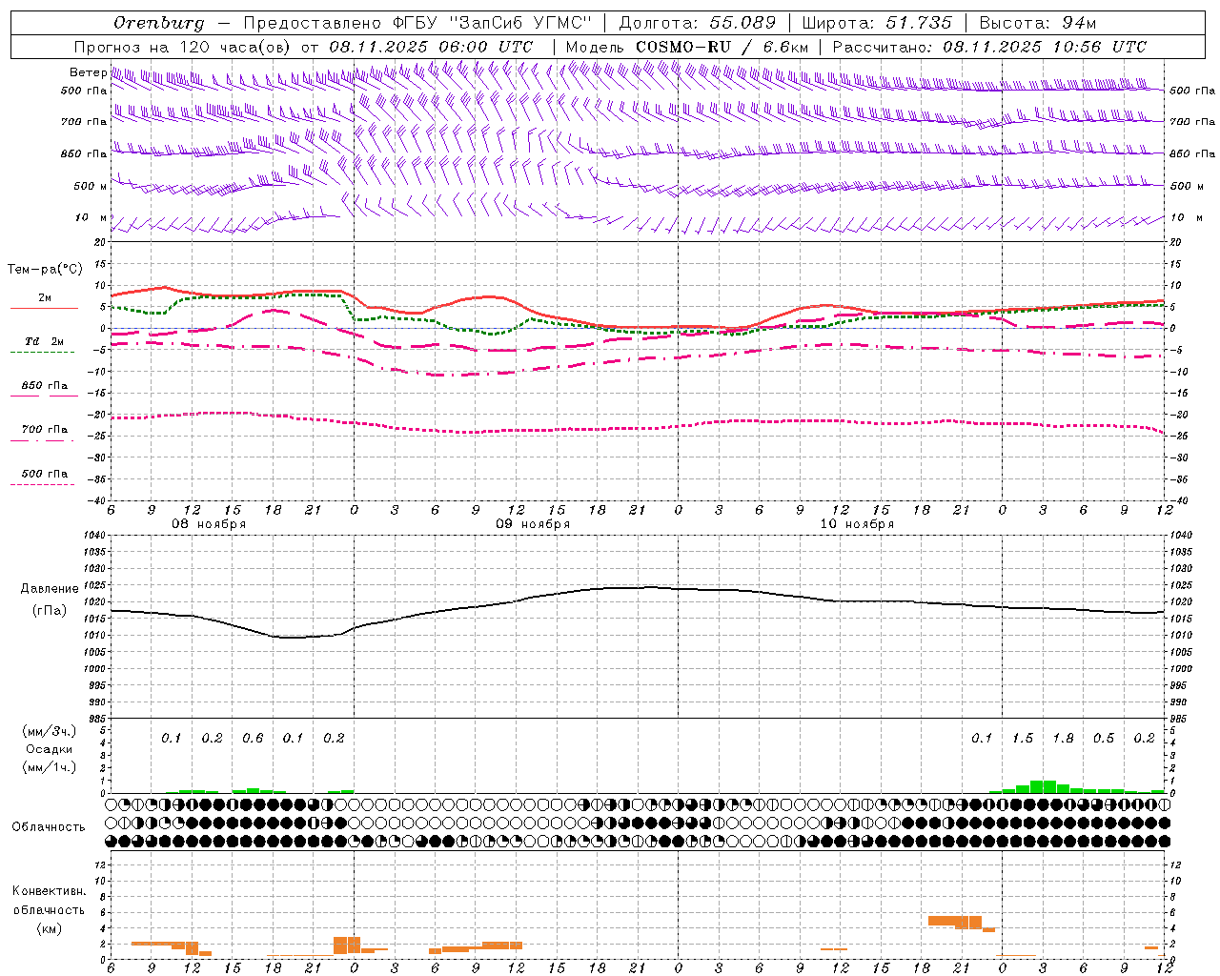Select the Широта: 51.735 header field

(877, 23)
